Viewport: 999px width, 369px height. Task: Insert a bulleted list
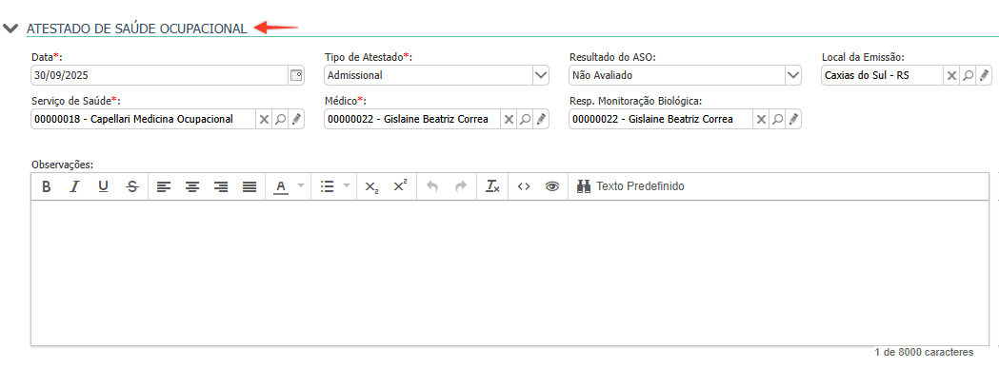click(328, 186)
